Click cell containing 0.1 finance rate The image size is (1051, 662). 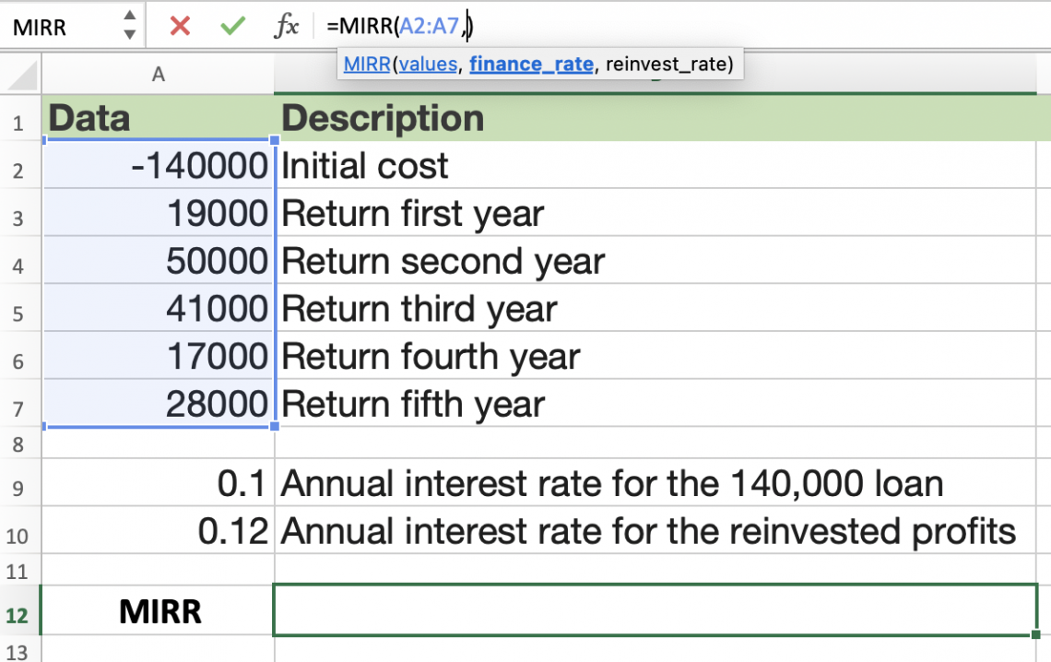pyautogui.click(x=159, y=484)
